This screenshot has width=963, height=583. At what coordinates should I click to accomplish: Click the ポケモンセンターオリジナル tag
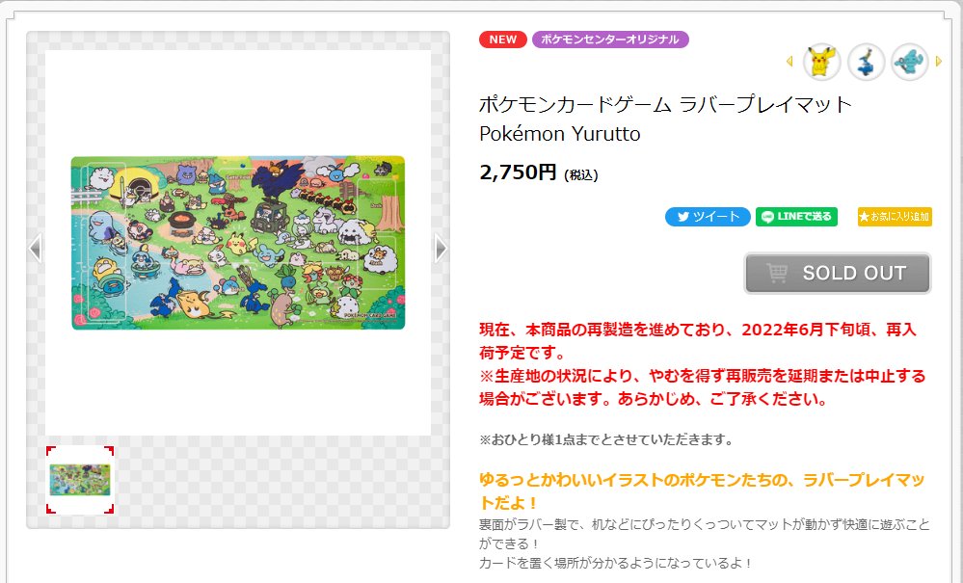click(610, 40)
